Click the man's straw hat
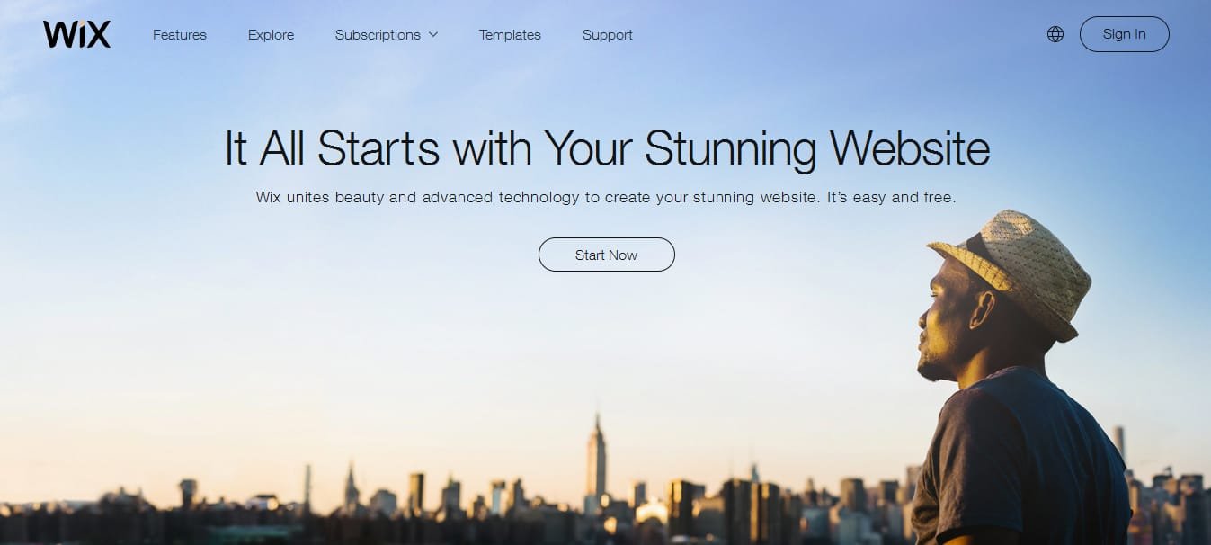Viewport: 1211px width, 545px height. click(1016, 265)
